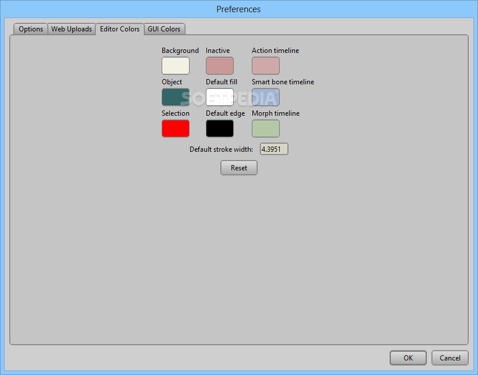Click the "Action timeline" label
Screen dimensions: 478x375
(275, 51)
